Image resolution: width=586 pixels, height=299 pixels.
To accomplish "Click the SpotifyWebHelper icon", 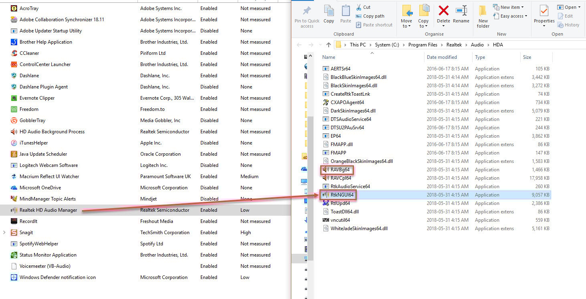I will tap(13, 244).
